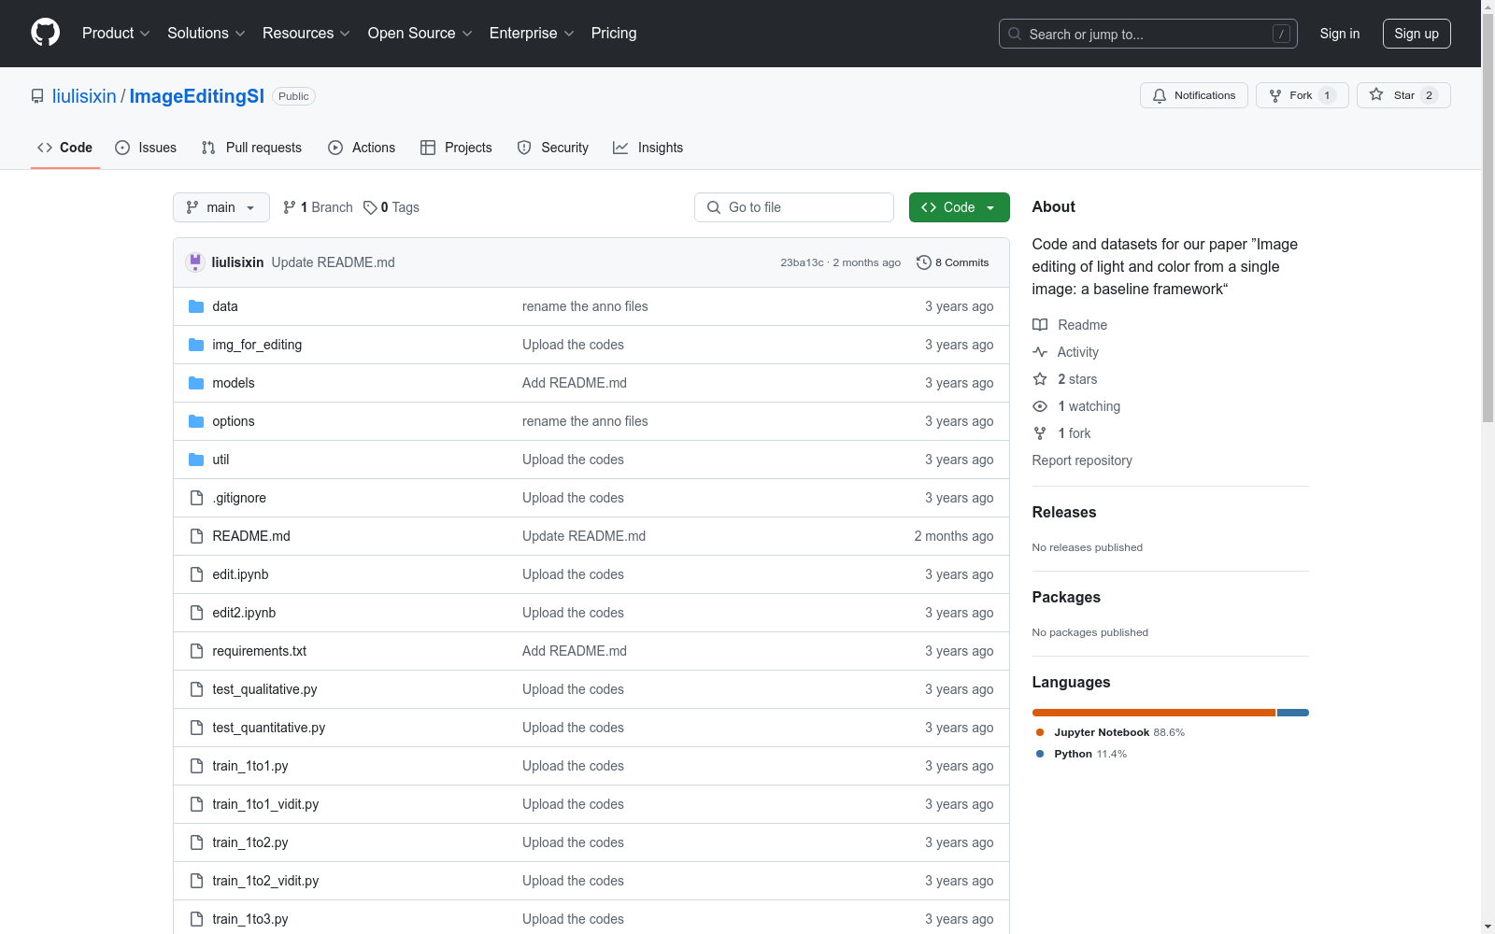Click Python 11.4% language entry
This screenshot has width=1495, height=934.
tap(1081, 754)
